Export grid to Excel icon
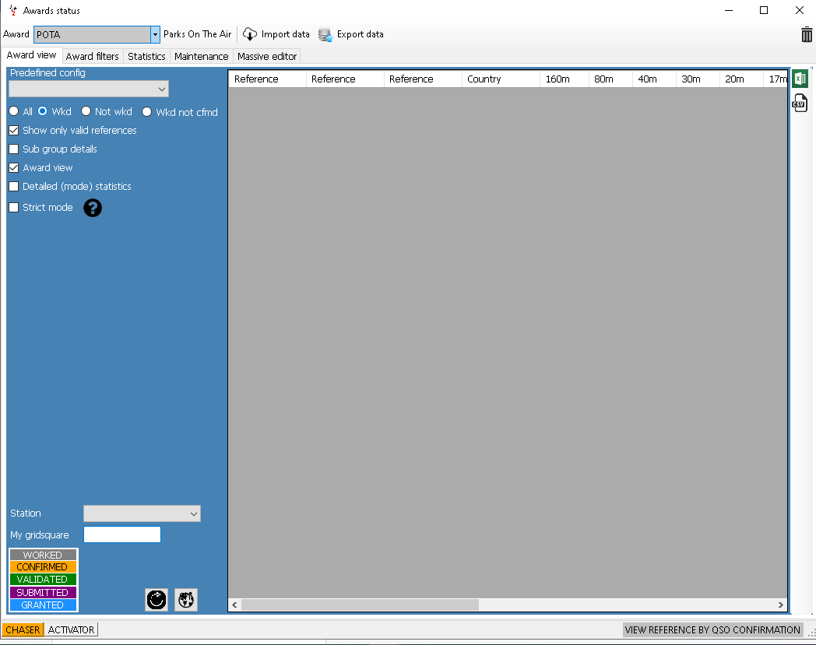This screenshot has height=645, width=816. click(x=800, y=79)
